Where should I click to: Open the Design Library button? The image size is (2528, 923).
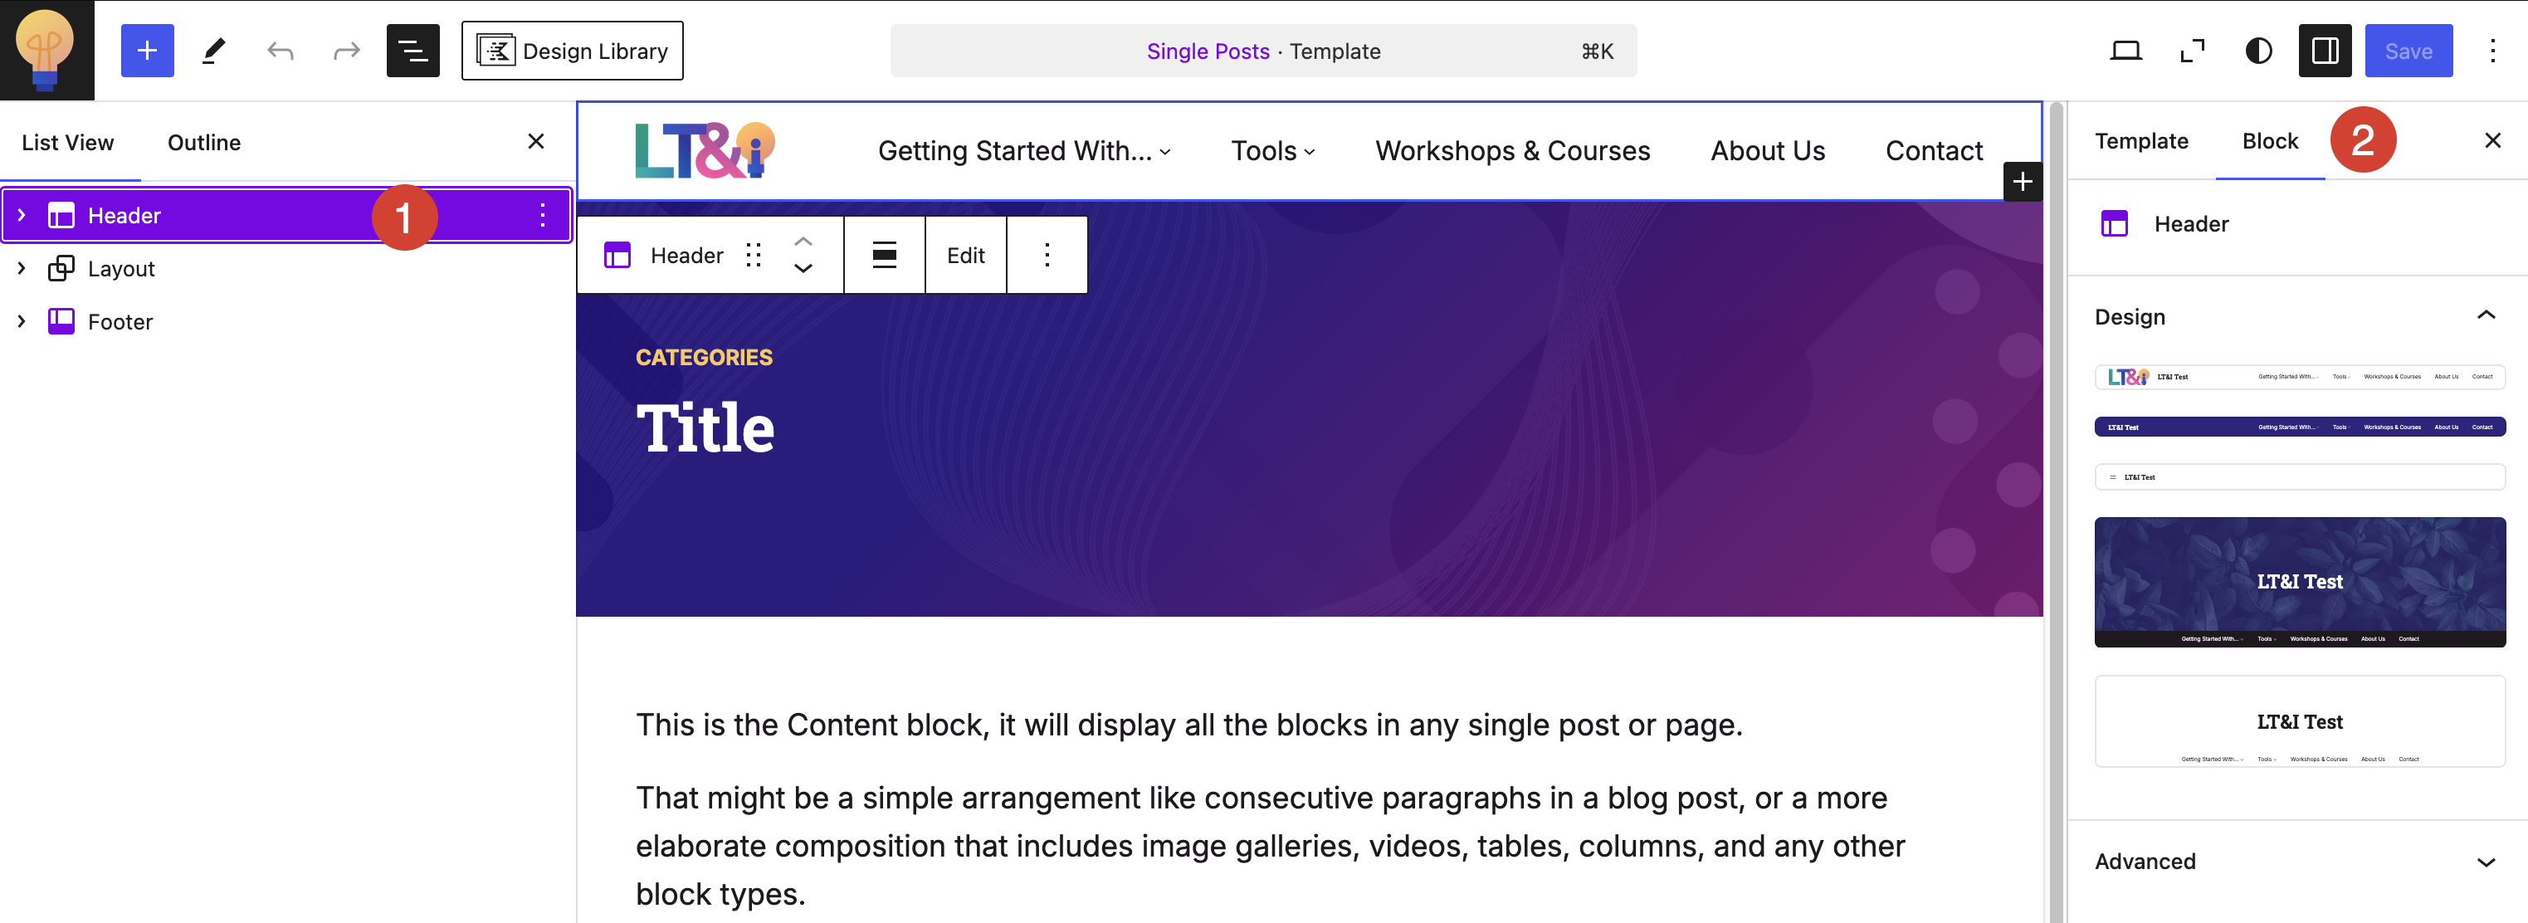[x=572, y=51]
